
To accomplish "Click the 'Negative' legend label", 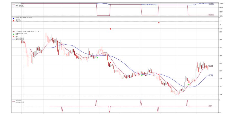I will coord(18,21).
